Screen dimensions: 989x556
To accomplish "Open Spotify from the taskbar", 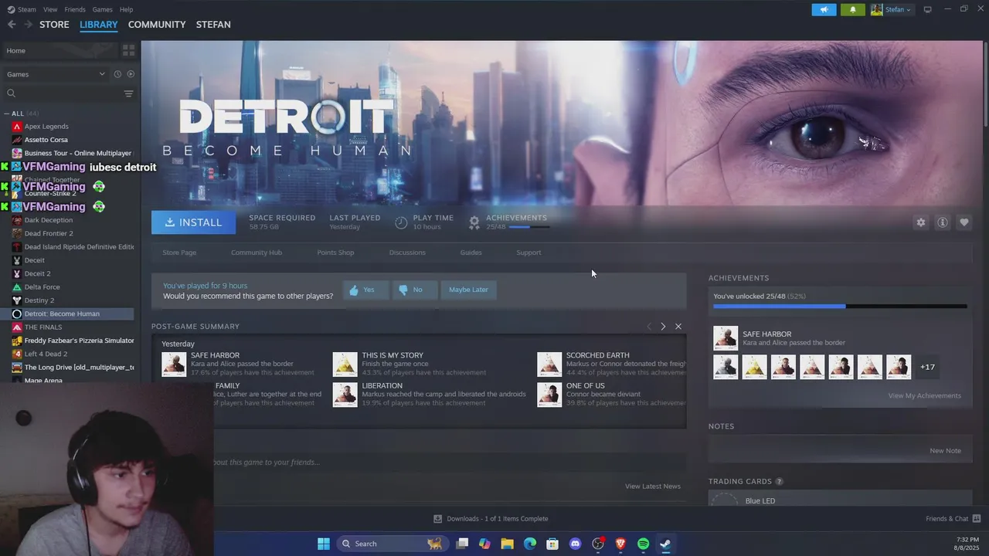I will point(643,544).
